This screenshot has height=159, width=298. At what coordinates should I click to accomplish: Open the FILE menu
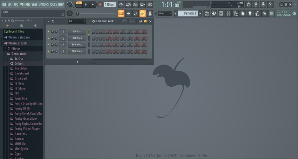(4, 4)
